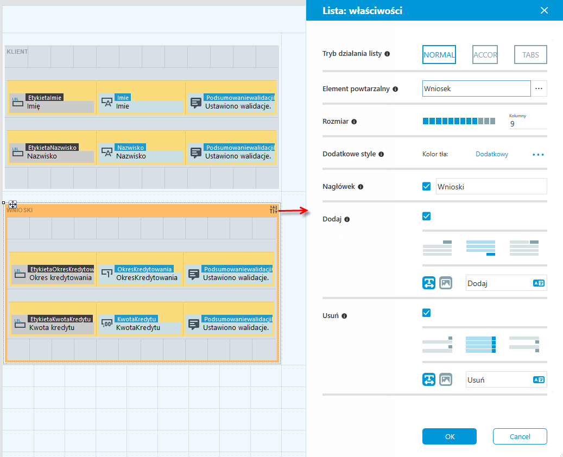Open translation icon in the Usuń text field
The height and width of the screenshot is (457, 563).
tap(539, 380)
